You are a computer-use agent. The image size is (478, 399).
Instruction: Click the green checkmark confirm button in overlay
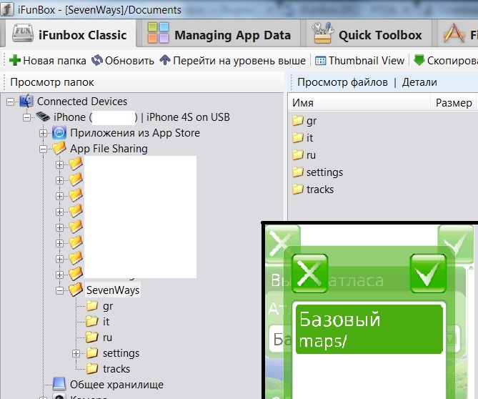point(428,273)
